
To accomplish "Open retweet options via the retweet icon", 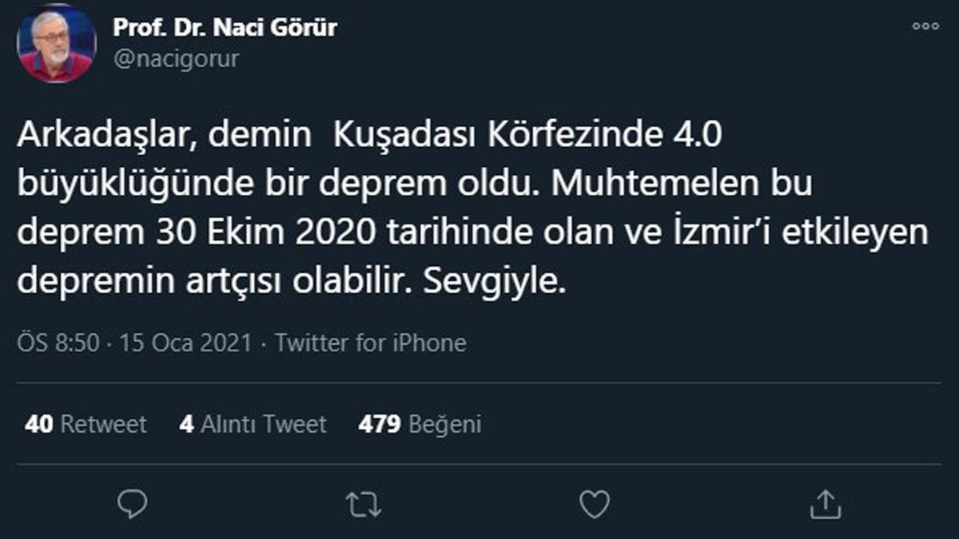I will click(x=364, y=502).
